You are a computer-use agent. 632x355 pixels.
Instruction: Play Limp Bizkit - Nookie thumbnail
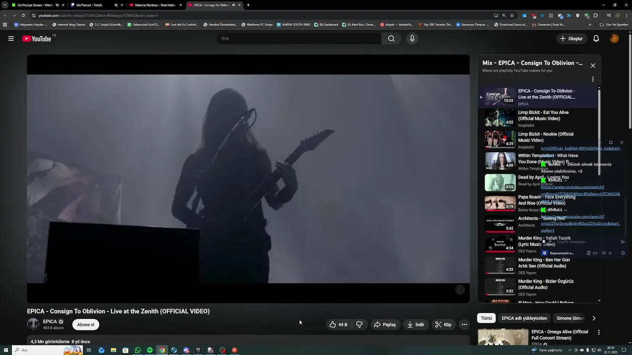point(500,140)
